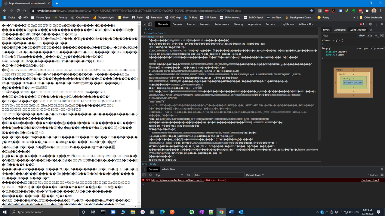Close the DevTools panel

(x=382, y=24)
